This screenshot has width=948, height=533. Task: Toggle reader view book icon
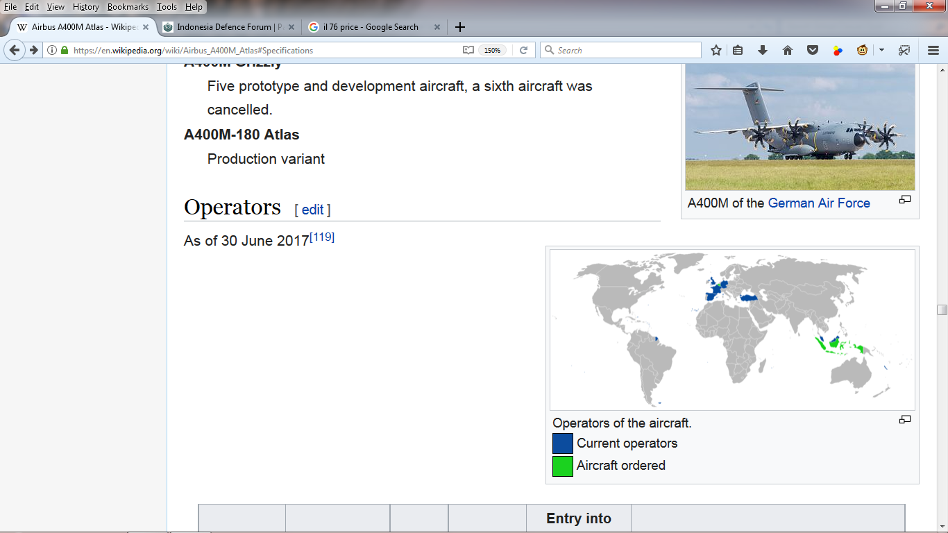(468, 50)
